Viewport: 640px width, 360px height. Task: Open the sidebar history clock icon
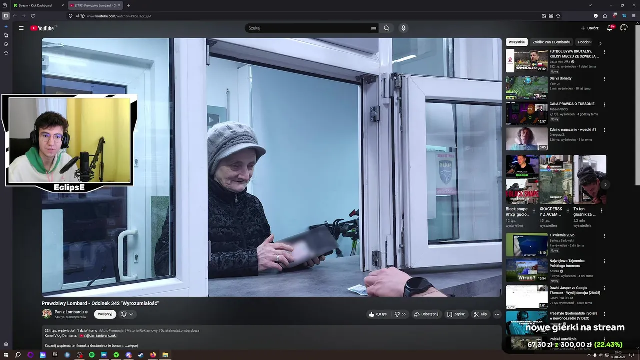tap(6, 44)
